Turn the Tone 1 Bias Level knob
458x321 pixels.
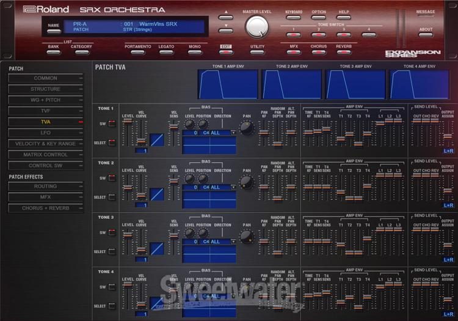[x=189, y=124]
